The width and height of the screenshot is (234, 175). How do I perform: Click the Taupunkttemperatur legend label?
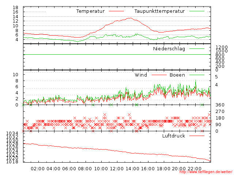tap(159, 11)
